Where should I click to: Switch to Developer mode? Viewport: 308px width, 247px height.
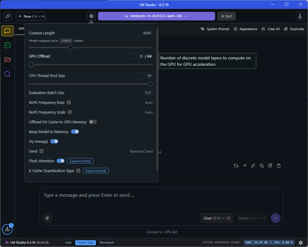tap(107, 242)
